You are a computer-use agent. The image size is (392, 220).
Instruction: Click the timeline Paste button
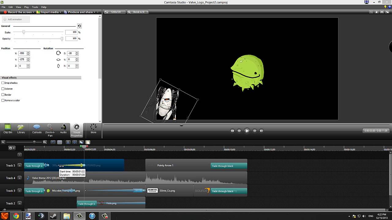[x=88, y=142]
